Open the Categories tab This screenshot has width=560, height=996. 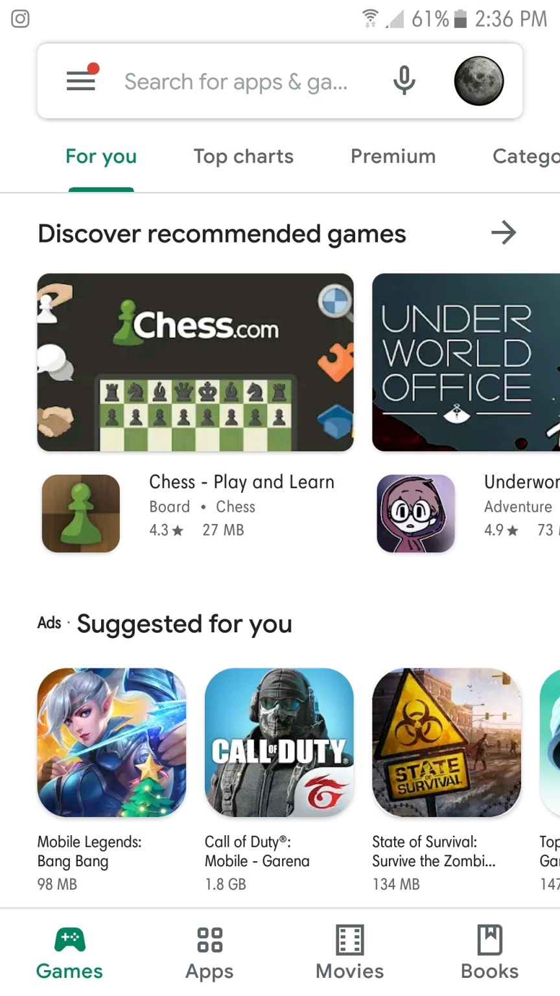click(526, 156)
